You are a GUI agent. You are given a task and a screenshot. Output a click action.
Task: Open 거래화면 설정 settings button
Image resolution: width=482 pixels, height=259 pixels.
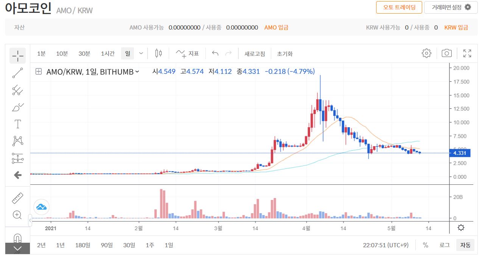point(451,7)
